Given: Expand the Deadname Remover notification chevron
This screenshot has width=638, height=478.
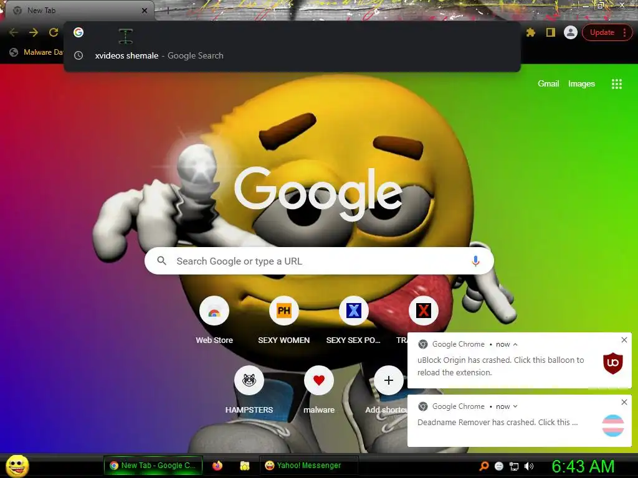Looking at the screenshot, I should pyautogui.click(x=515, y=406).
